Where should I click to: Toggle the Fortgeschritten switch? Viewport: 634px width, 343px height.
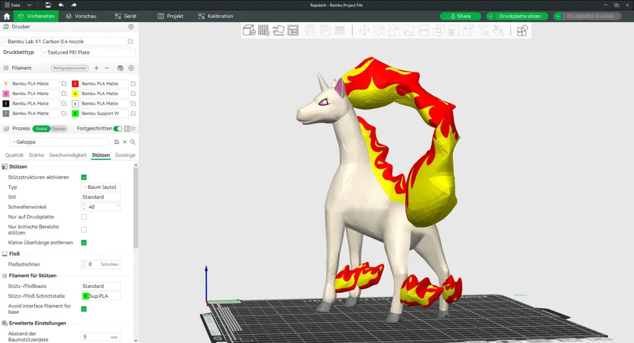click(x=118, y=129)
